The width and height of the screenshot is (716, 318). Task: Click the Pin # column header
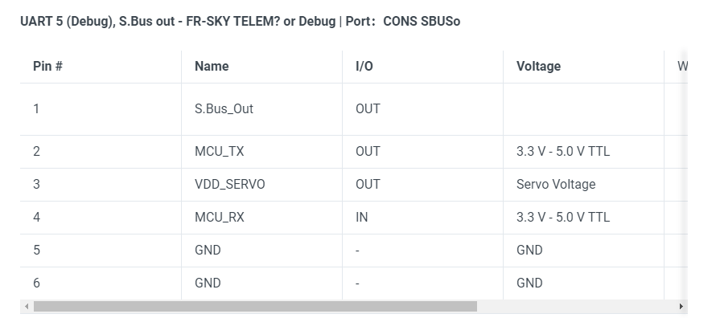47,67
